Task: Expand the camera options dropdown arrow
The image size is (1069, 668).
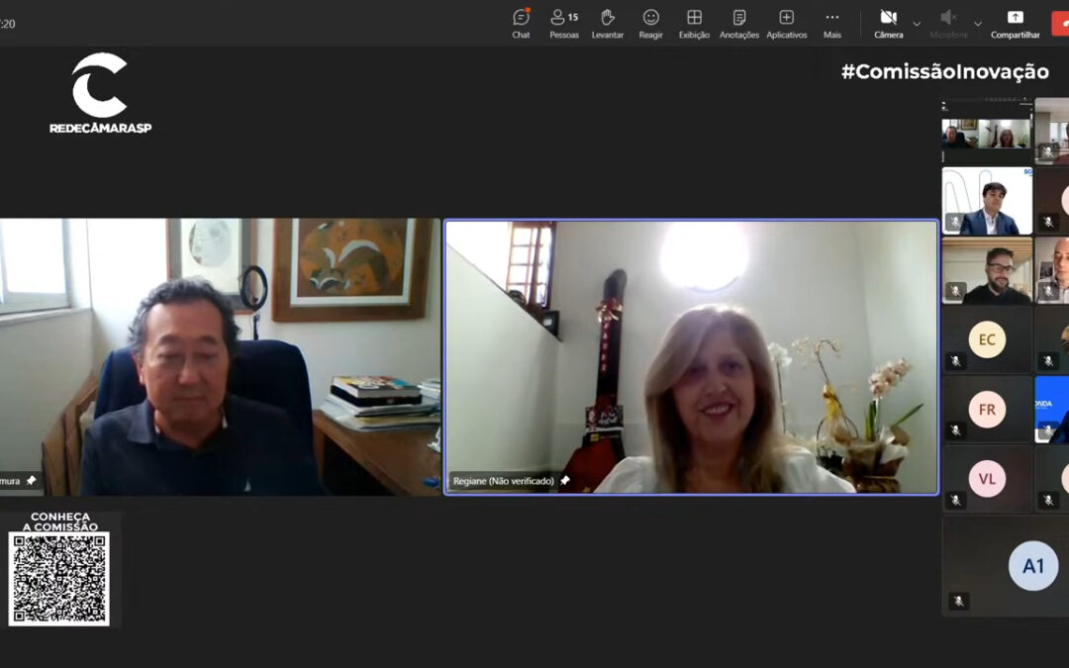Action: coord(917,24)
